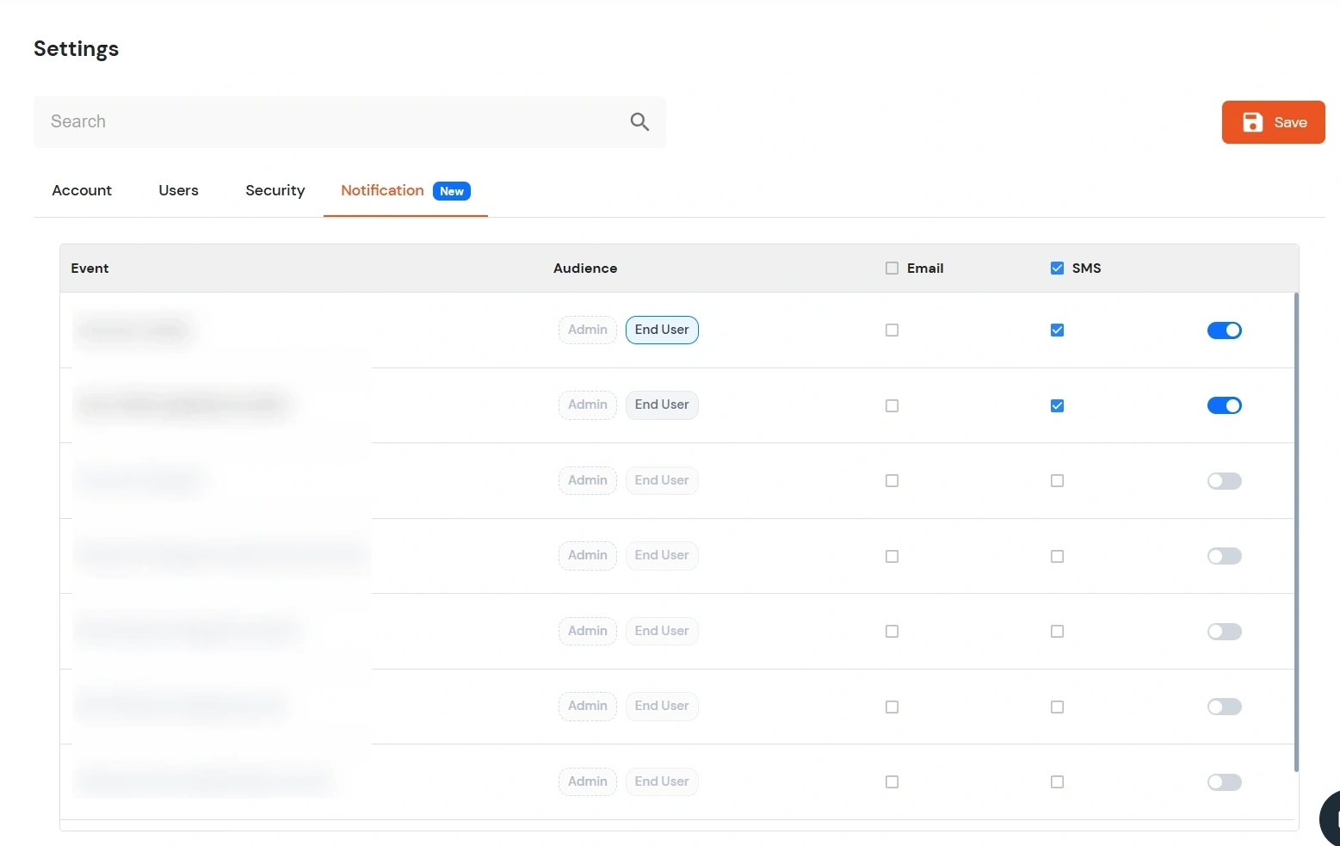Screen dimensions: 1340x846
Task: Check the Email header checkbox
Action: (x=892, y=269)
